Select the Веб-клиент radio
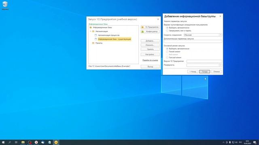The image size is (259, 145). [x=167, y=55]
